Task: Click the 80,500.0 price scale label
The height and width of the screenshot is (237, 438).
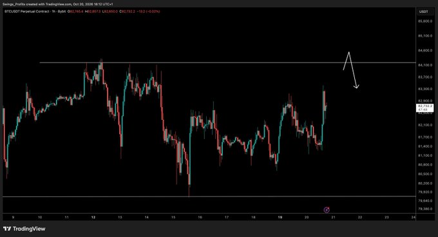Action: 425,174
